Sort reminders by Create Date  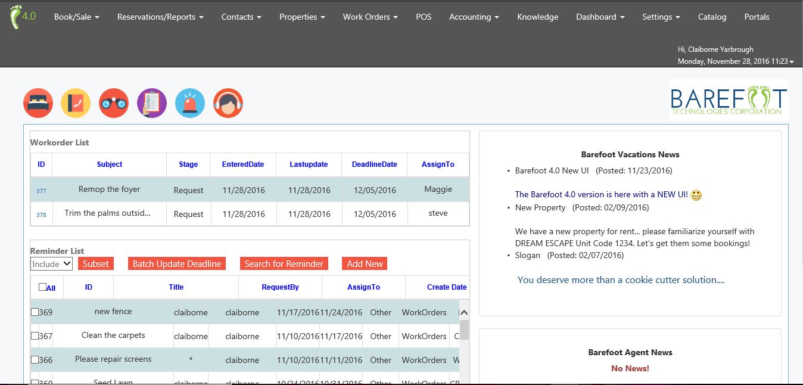pos(447,287)
